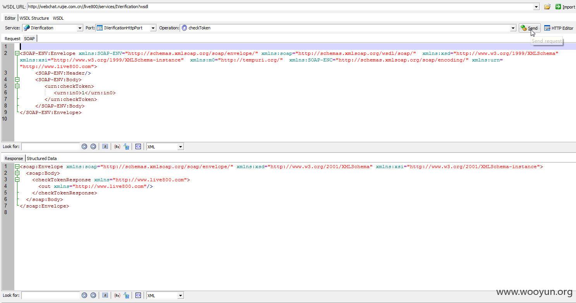Switch to the Editor tab
The image size is (576, 303).
click(10, 18)
